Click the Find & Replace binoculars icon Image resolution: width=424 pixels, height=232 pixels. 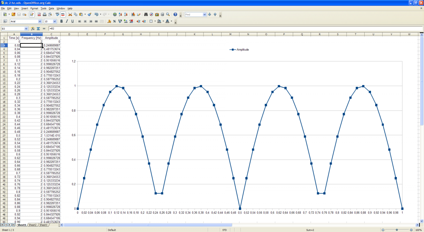point(146,14)
